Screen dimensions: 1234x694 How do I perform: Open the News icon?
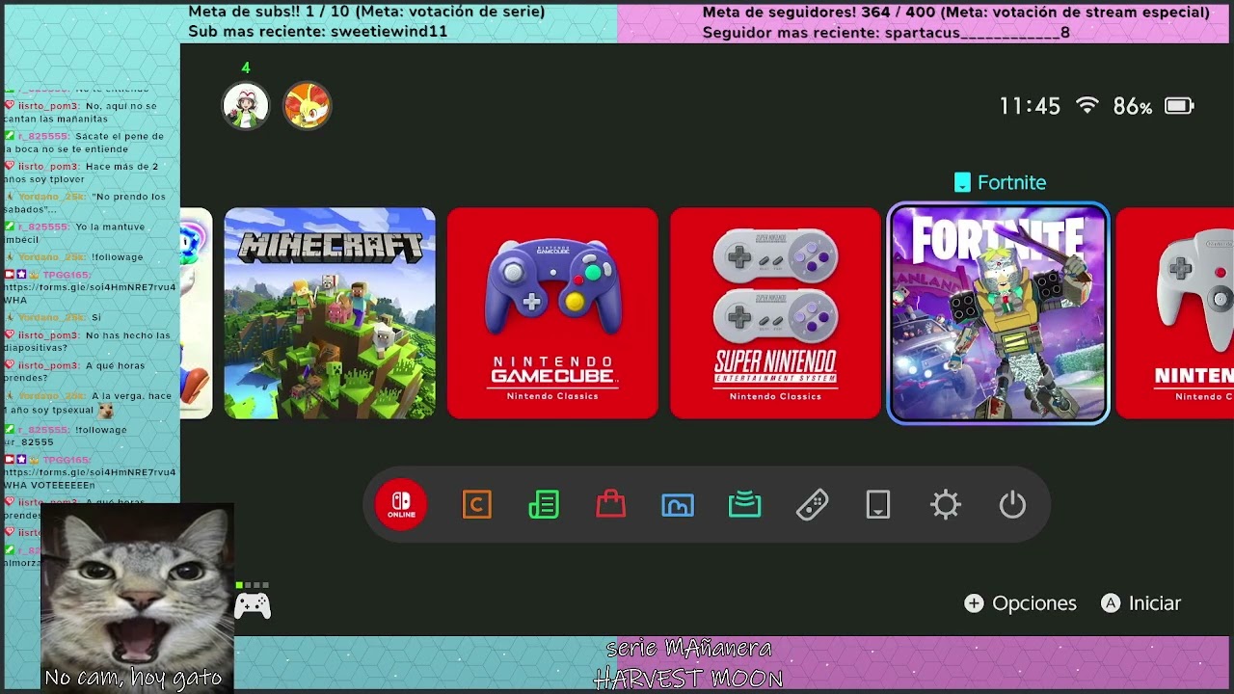click(544, 504)
